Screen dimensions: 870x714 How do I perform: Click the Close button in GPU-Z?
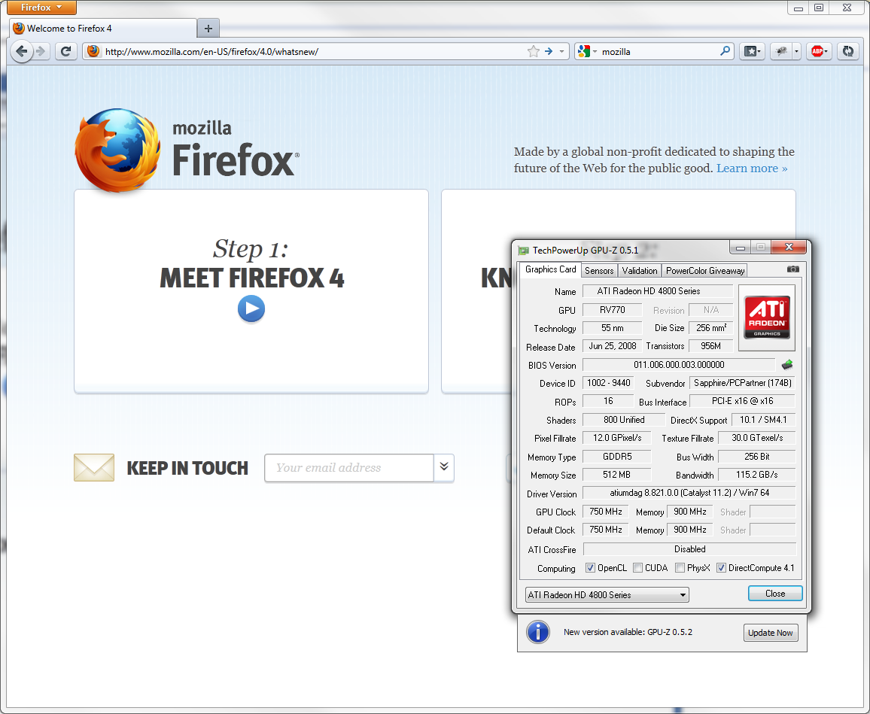tap(775, 594)
